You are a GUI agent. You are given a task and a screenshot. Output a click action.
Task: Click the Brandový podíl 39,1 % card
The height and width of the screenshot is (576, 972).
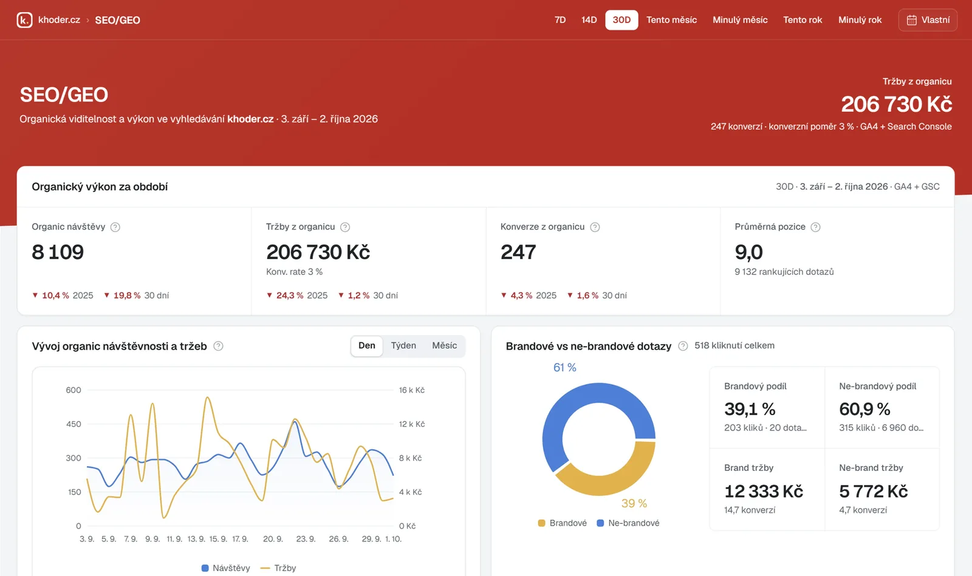pos(767,408)
